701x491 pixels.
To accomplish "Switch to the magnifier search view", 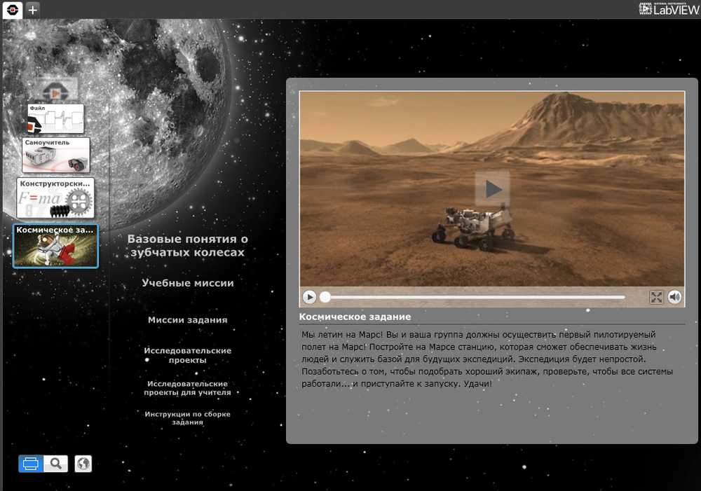I will coord(56,464).
